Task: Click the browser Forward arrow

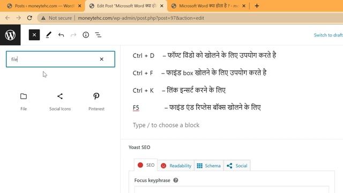Action: pos(19,18)
